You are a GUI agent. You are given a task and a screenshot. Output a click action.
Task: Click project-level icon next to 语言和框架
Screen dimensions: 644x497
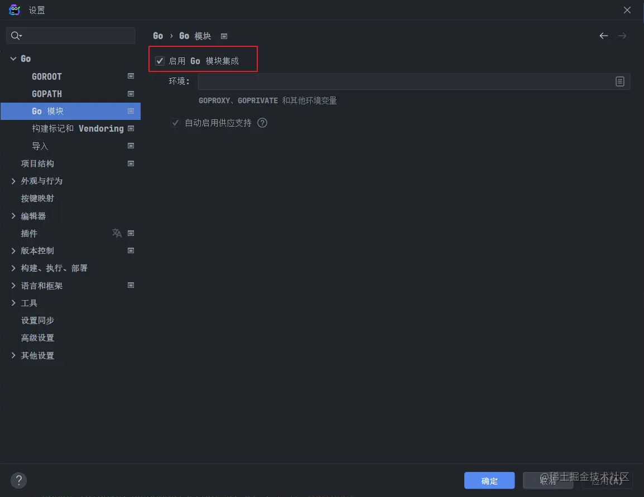[x=131, y=285]
